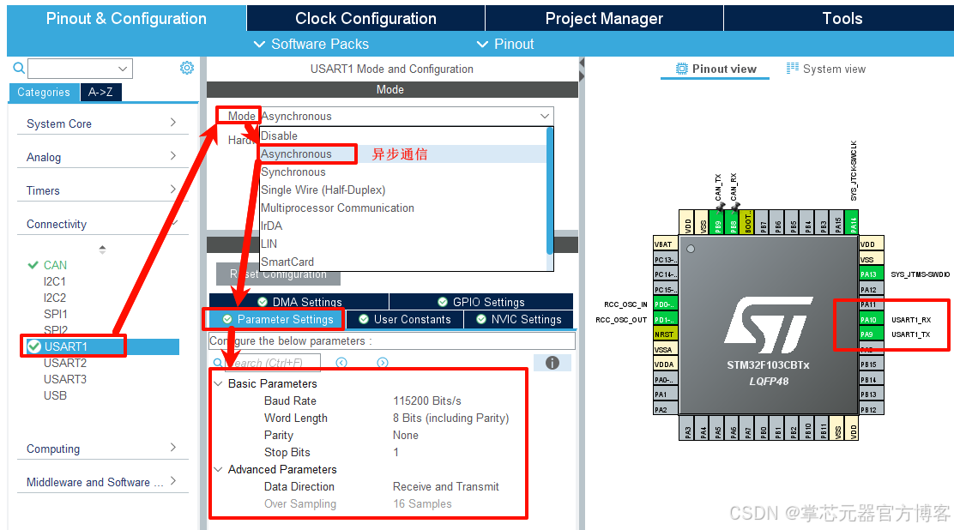Select pin PB15 on the chip
Screen dimensions: 954x530
[872, 364]
